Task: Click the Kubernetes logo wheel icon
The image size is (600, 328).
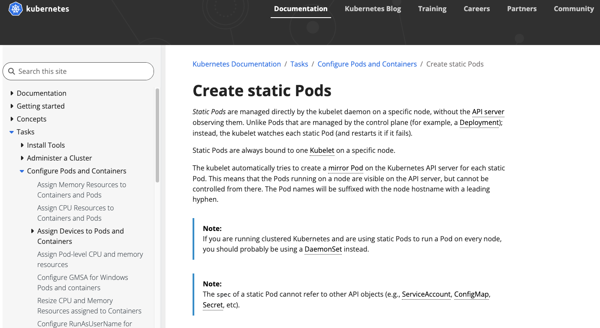Action: click(15, 9)
